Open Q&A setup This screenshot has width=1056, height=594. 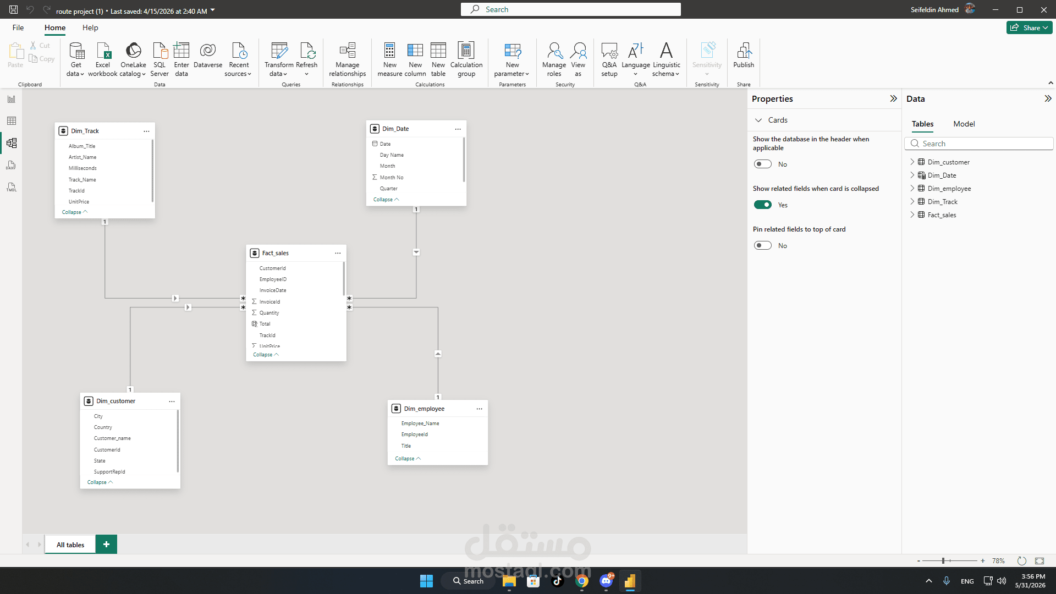point(609,59)
